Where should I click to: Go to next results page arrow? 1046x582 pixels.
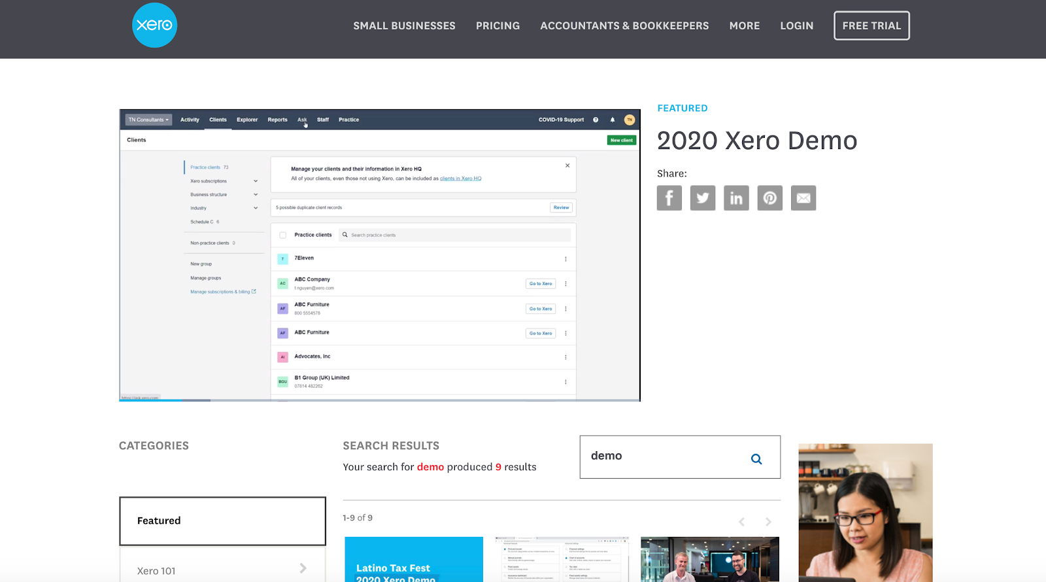pos(768,522)
